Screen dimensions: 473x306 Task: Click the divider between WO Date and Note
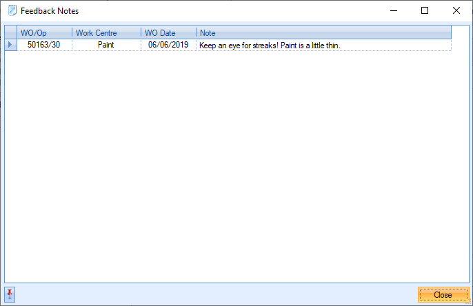pos(196,32)
